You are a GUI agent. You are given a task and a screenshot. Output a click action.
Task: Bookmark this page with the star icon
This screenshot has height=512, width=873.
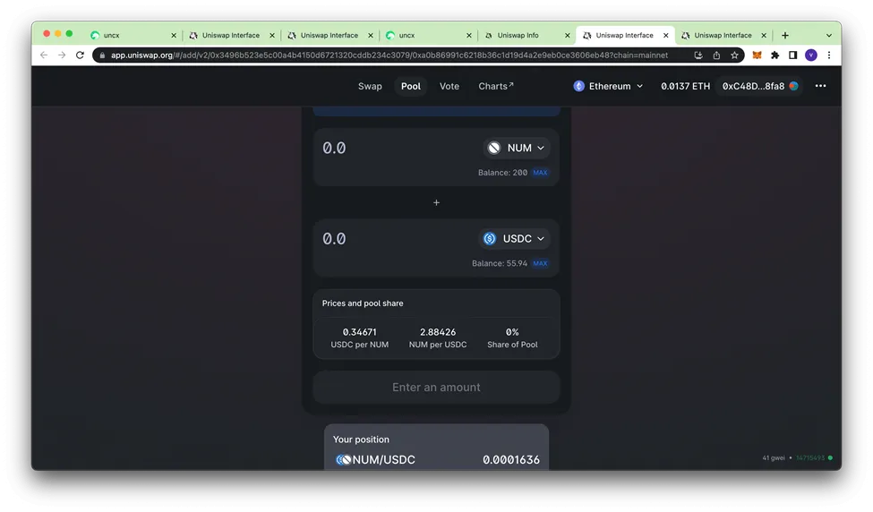(734, 55)
